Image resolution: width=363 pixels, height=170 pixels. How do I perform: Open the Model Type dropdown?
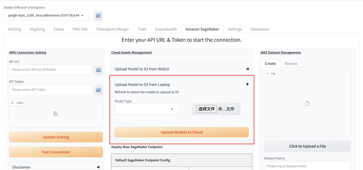(x=147, y=109)
